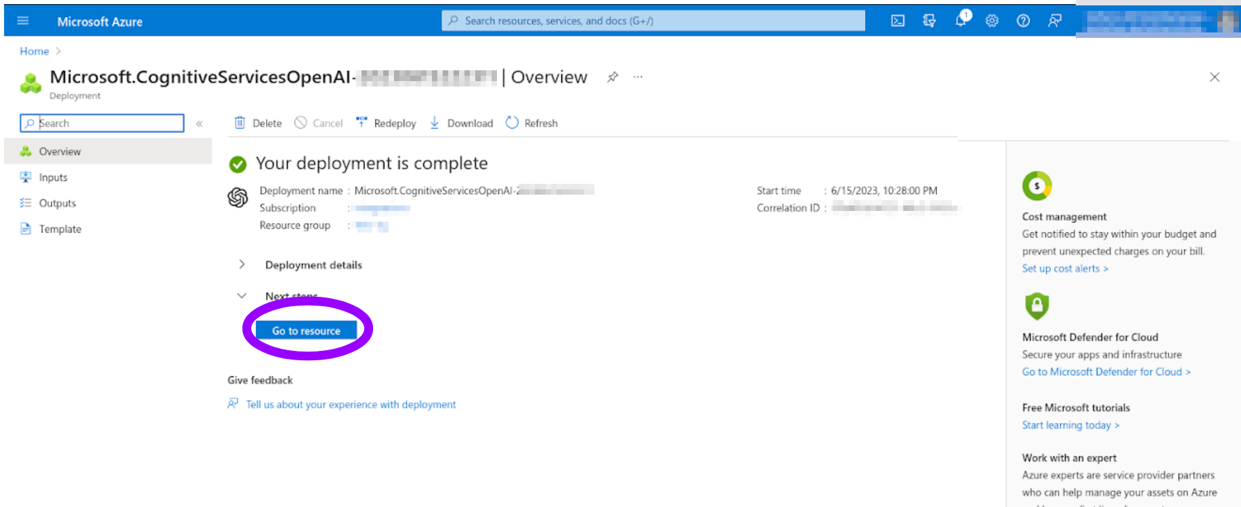The image size is (1241, 507).
Task: Pin the deployment blade
Action: [613, 77]
